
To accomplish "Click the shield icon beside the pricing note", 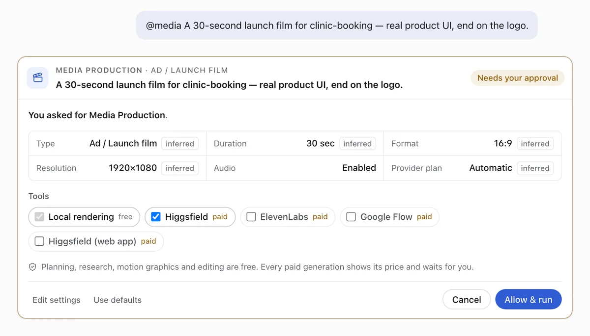I will point(33,267).
